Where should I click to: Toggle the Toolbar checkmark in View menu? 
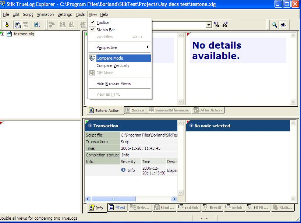pyautogui.click(x=92, y=22)
